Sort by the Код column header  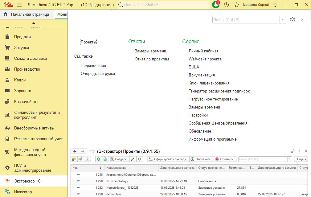tap(87, 168)
